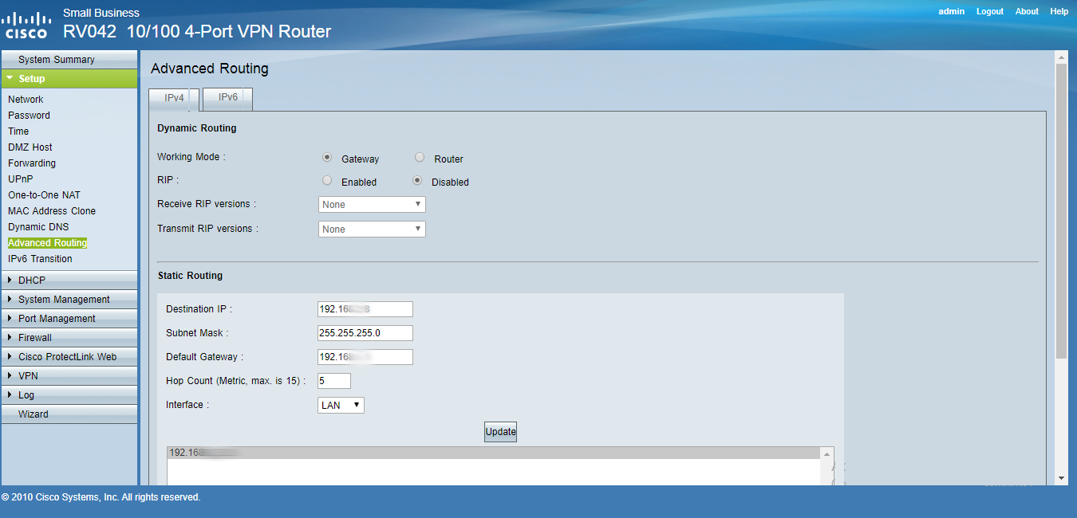1077x518 pixels.
Task: Click the Hop Count input field
Action: [334, 381]
